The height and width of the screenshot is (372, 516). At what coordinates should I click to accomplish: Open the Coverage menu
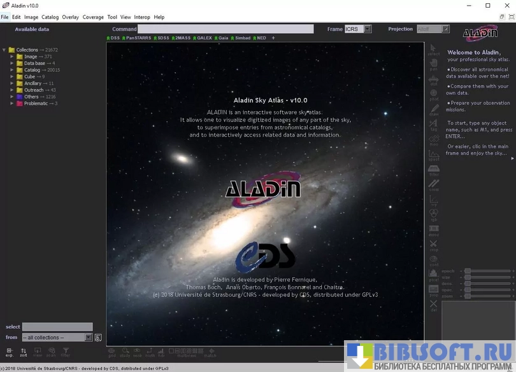(93, 17)
